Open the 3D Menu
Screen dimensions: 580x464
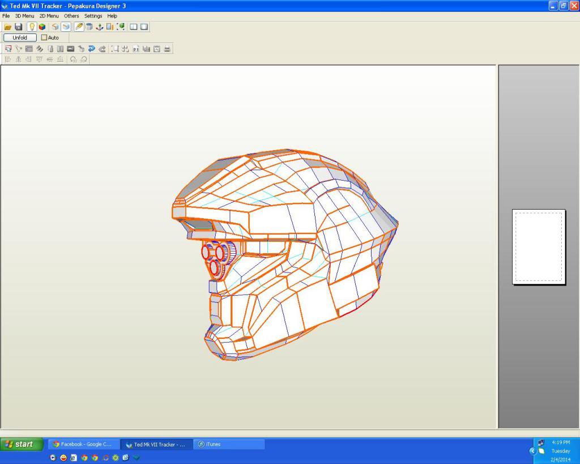pyautogui.click(x=24, y=16)
